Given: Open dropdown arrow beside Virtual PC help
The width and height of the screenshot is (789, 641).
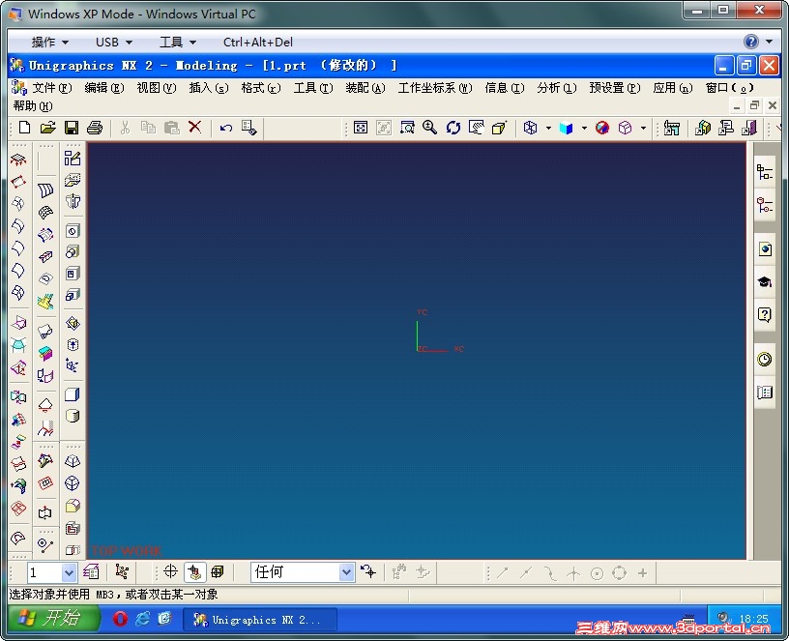Looking at the screenshot, I should point(770,42).
